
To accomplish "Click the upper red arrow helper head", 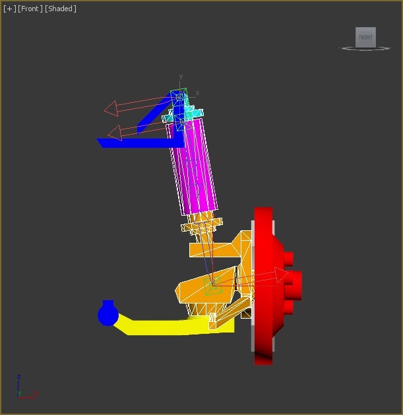I will [x=111, y=108].
